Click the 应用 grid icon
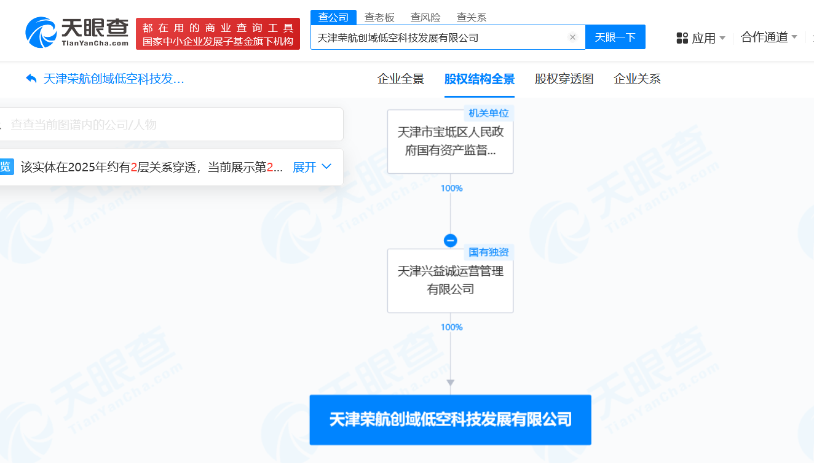 coord(682,38)
